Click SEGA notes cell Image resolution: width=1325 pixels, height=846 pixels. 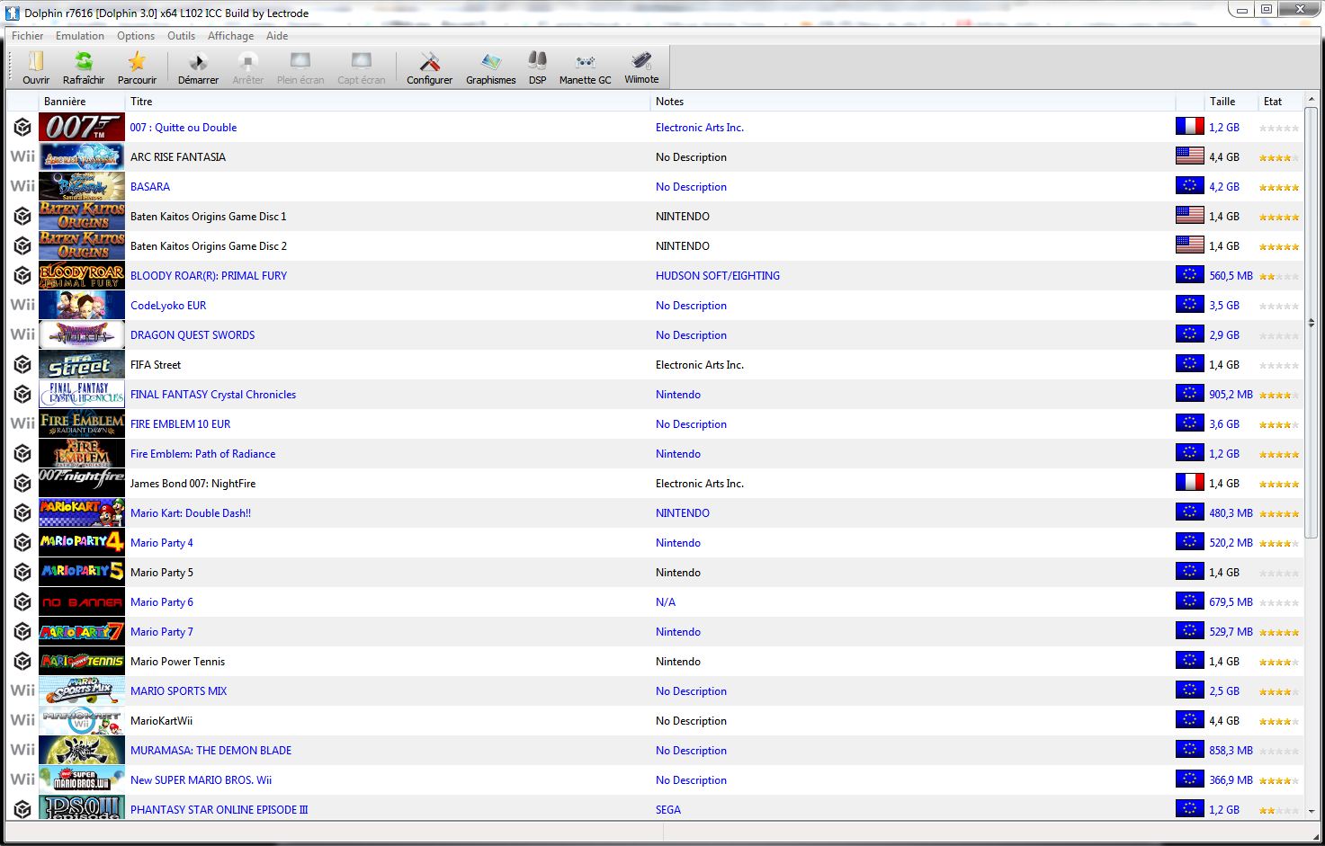coord(668,810)
